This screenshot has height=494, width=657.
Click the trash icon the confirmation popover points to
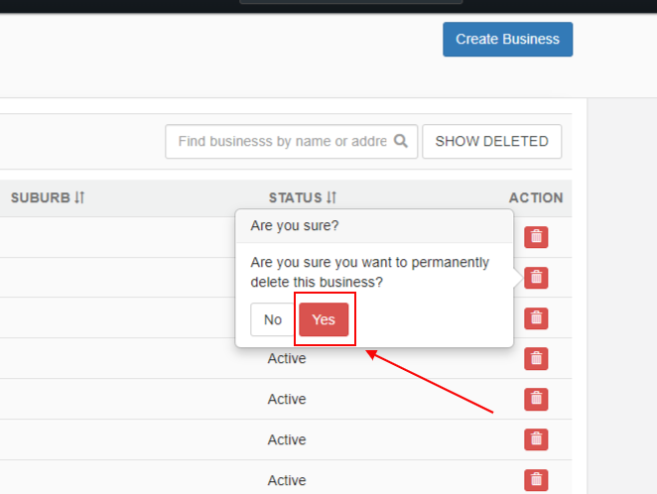click(x=536, y=278)
